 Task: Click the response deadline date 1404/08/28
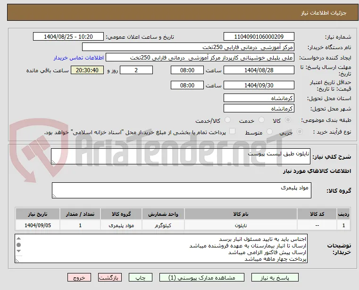[x=259, y=70]
